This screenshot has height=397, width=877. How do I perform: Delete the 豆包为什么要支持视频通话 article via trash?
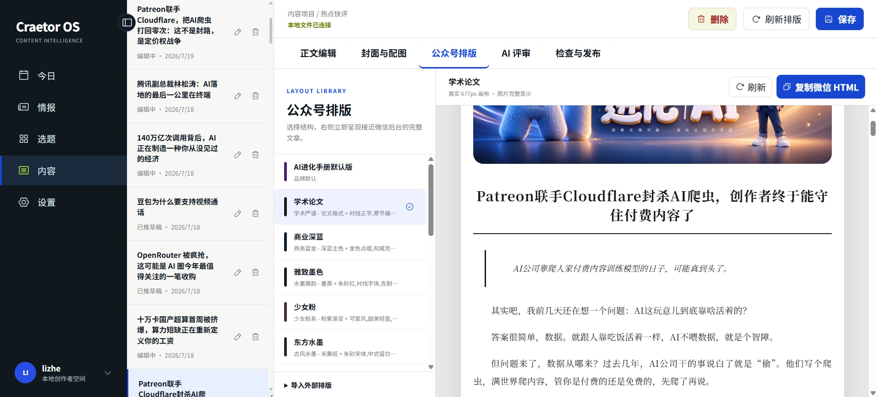pos(255,214)
